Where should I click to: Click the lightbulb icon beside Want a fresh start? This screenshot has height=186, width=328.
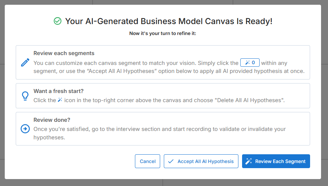click(25, 96)
